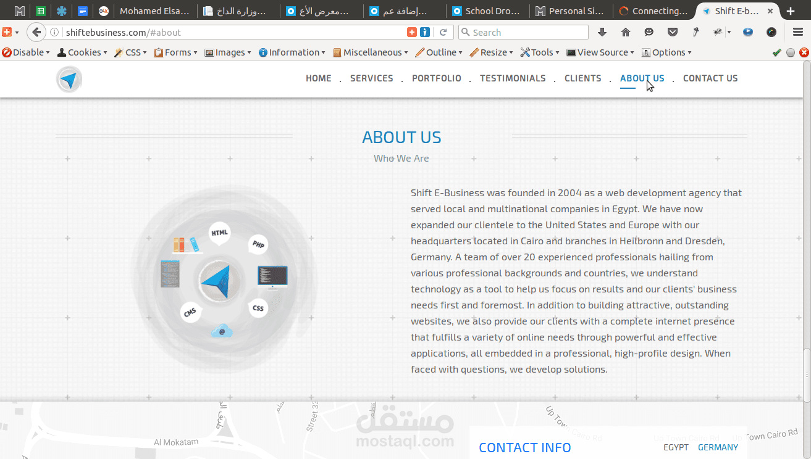The height and width of the screenshot is (459, 811).
Task: Open the pinned green spreadsheet tab
Action: tap(40, 11)
